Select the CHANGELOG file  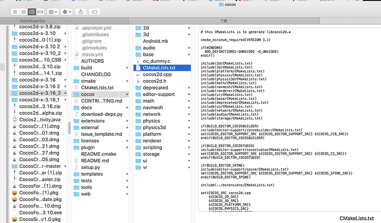tap(100, 75)
